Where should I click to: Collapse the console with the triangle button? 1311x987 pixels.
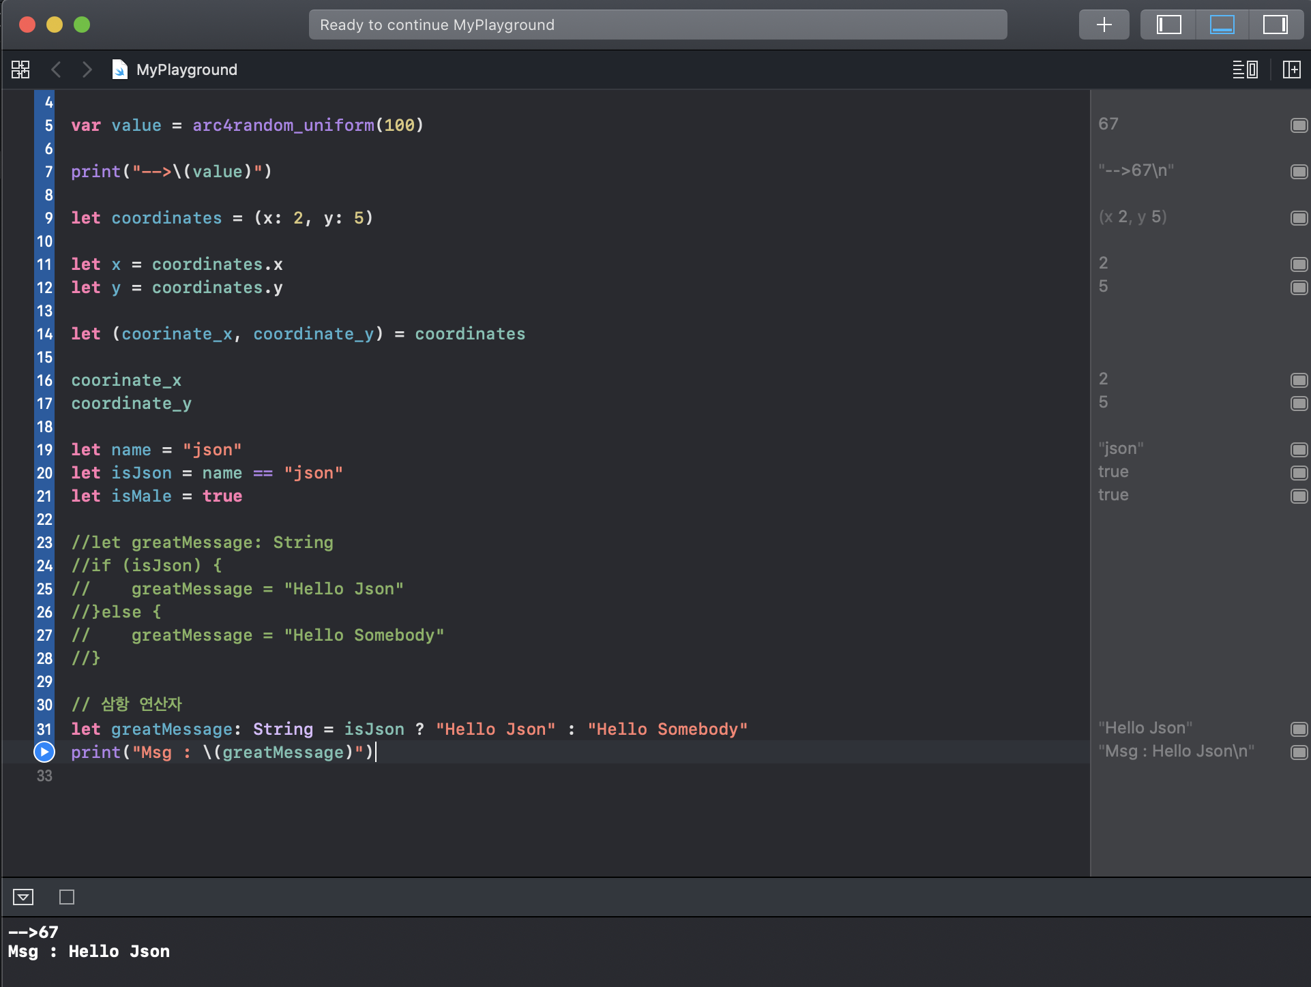23,897
